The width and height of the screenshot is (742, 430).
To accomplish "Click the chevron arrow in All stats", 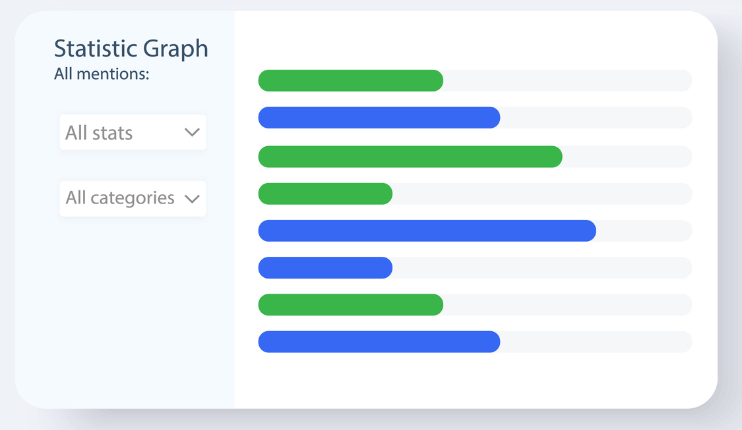I will point(192,132).
